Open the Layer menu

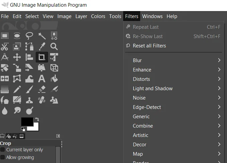click(x=81, y=16)
